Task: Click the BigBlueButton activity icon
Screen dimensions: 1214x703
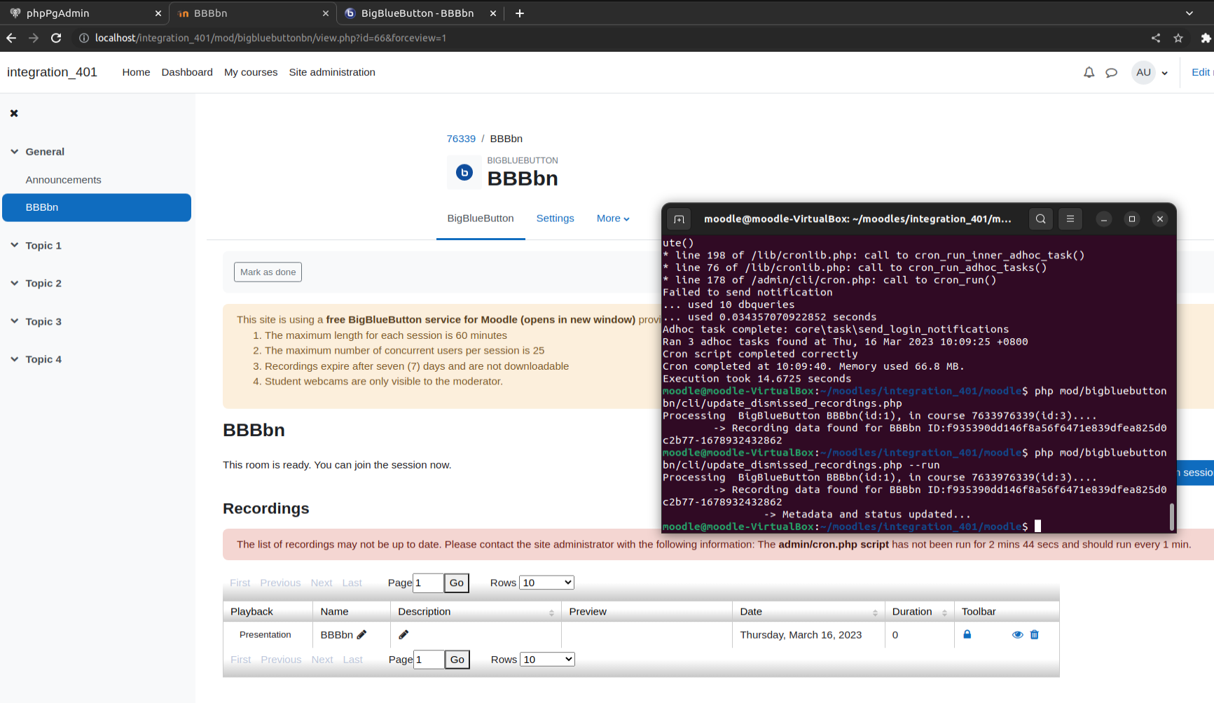Action: tap(464, 172)
